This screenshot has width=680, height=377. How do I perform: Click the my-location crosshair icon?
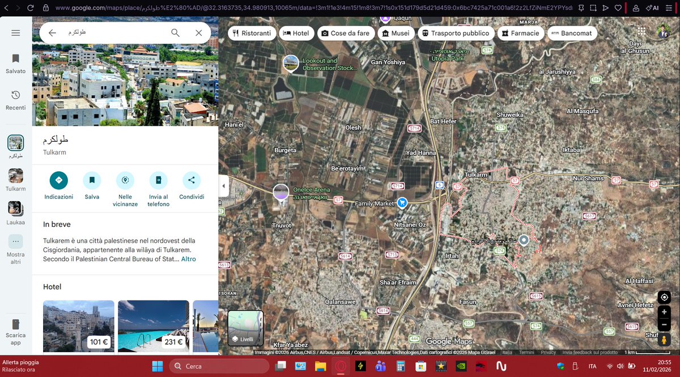pyautogui.click(x=664, y=296)
